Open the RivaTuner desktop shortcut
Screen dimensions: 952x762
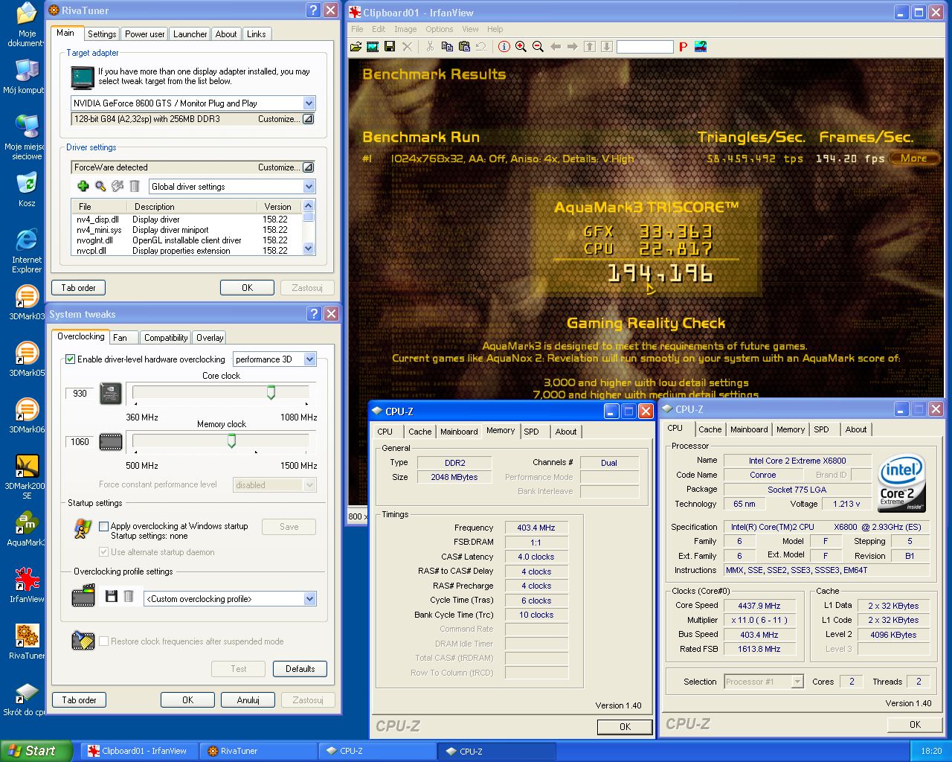coord(27,642)
